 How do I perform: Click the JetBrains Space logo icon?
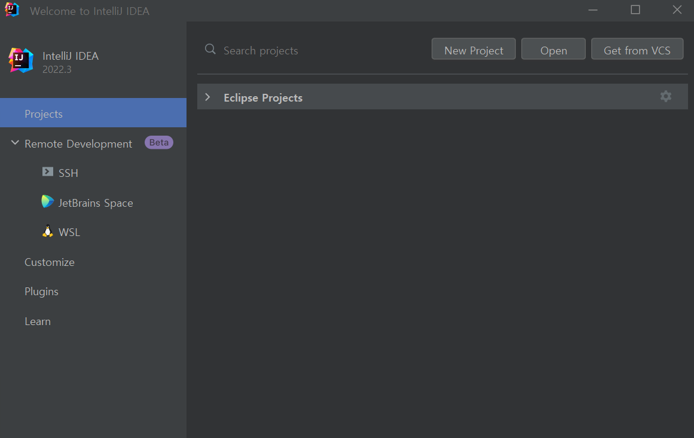[47, 202]
